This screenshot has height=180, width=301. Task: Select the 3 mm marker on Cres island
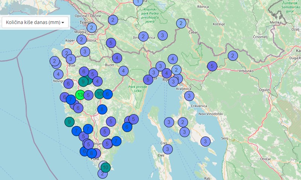(x=167, y=149)
